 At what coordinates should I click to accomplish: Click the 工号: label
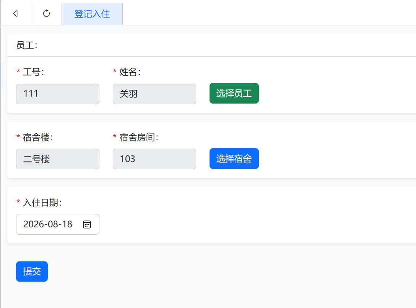coord(33,72)
